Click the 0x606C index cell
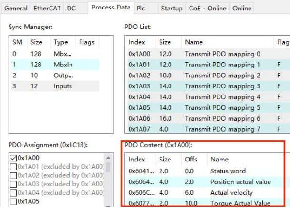The image size is (290, 208). (x=142, y=193)
